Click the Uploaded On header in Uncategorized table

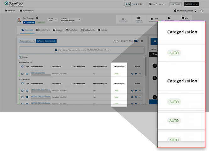[57, 67]
